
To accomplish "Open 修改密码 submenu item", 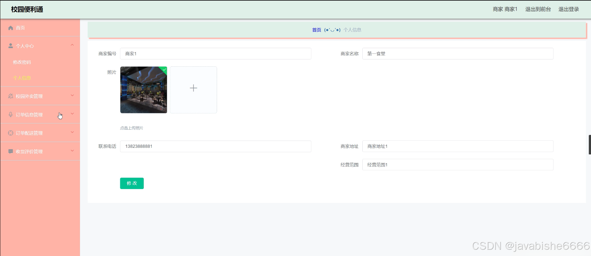I will point(40,62).
